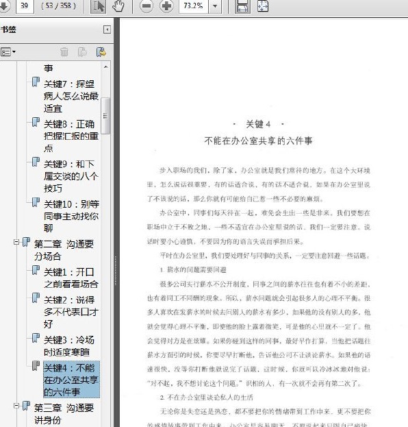Screen dimensions: 408x427
Task: Open the zoom level dropdown arrow
Action: (215, 6)
